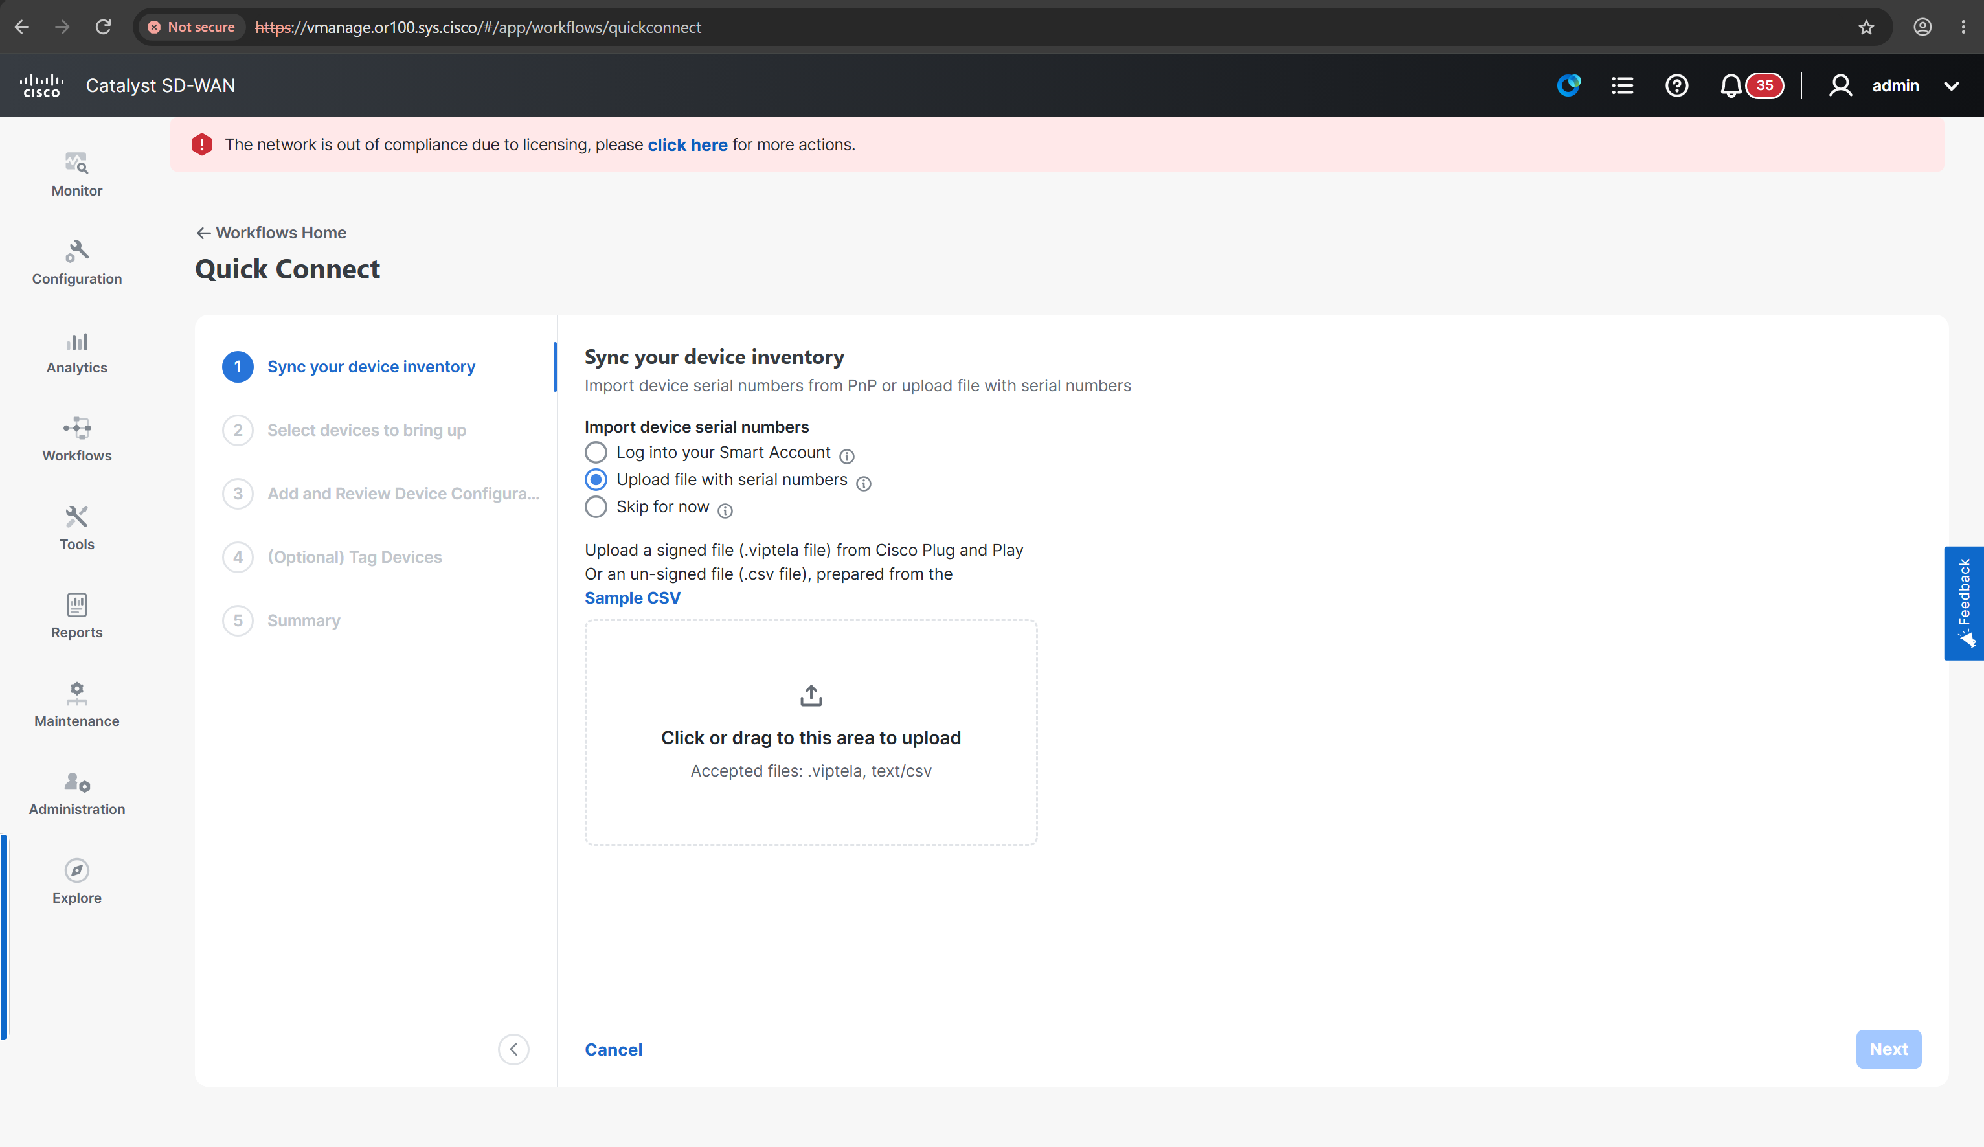Click the red licensing warning icon

(201, 144)
